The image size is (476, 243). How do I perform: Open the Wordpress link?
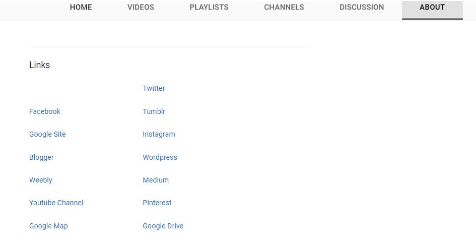(160, 157)
